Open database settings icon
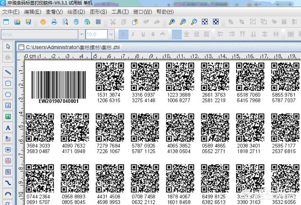 point(76,22)
